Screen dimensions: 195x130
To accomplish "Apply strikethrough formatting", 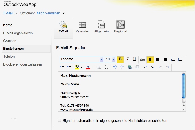I will pyautogui.click(x=142, y=60).
